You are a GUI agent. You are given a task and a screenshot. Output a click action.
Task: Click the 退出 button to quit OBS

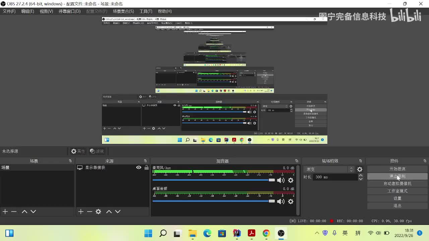tap(397, 206)
